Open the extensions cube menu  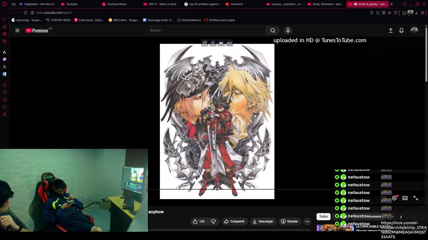click(404, 13)
